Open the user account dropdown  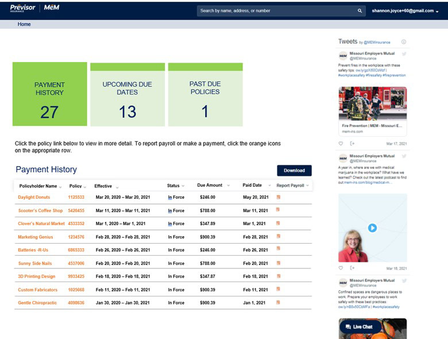coord(405,11)
